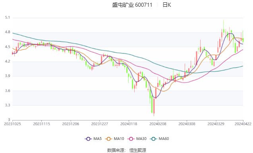
Task: Click the 5.1 y-axis price label
Action: point(8,17)
